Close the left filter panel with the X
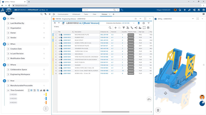Screen dimensions: 206x115 (x=50, y=14)
